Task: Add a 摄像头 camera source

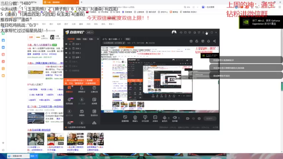Action: coord(135,119)
